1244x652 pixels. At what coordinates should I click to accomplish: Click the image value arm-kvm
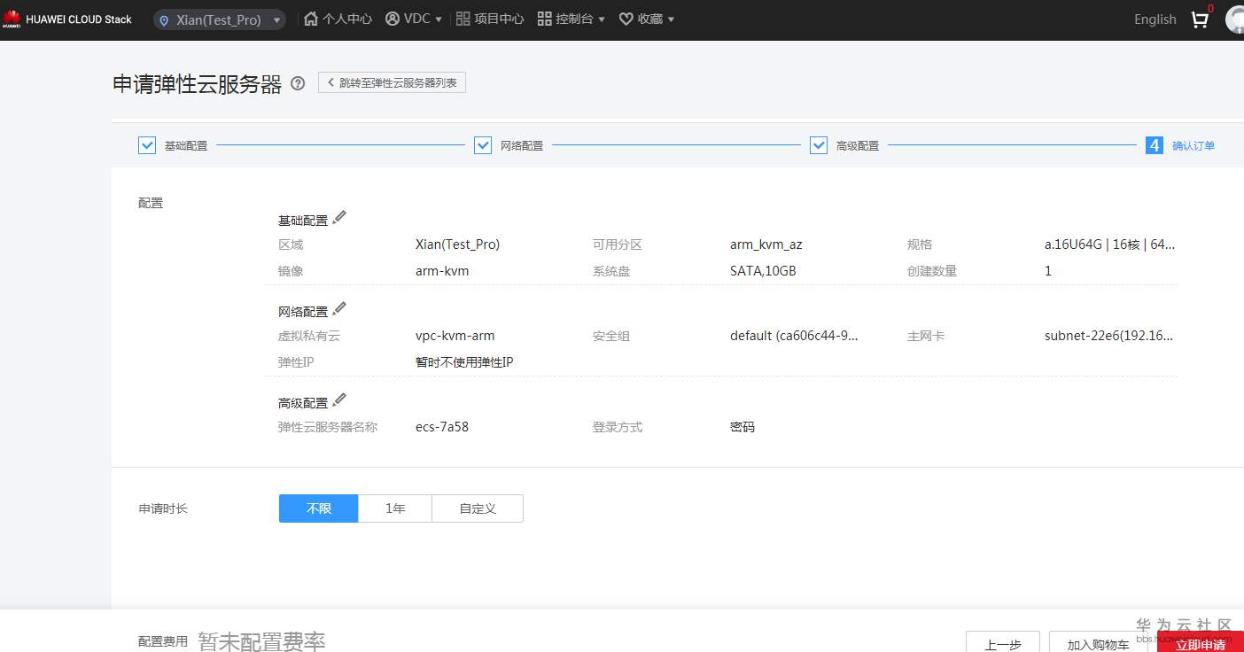(x=442, y=271)
